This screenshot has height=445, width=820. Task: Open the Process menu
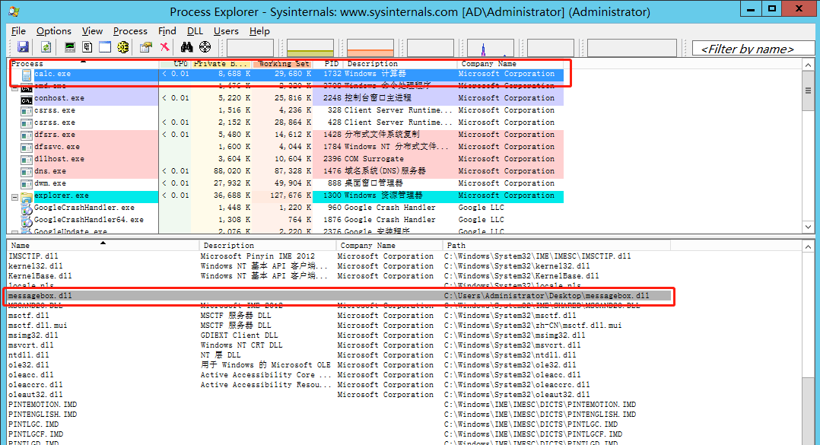tap(130, 31)
